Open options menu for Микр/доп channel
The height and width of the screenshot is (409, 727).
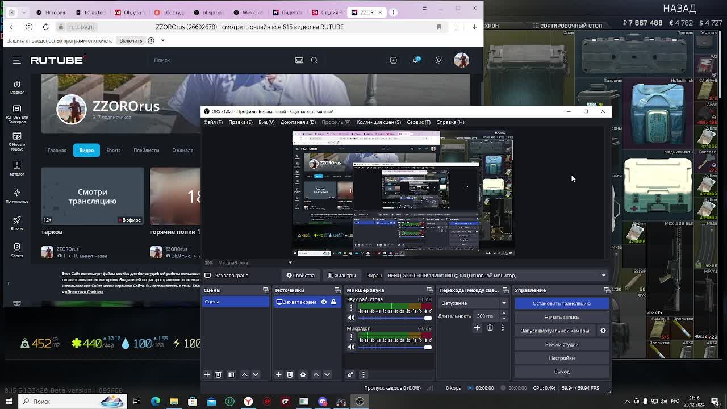pyautogui.click(x=351, y=337)
